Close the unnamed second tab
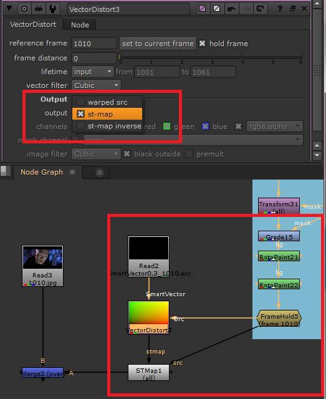 click(100, 173)
